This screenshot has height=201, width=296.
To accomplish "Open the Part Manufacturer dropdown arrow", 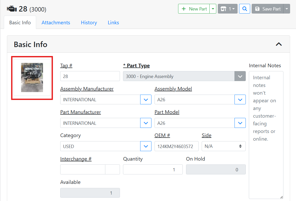I will (146, 123).
